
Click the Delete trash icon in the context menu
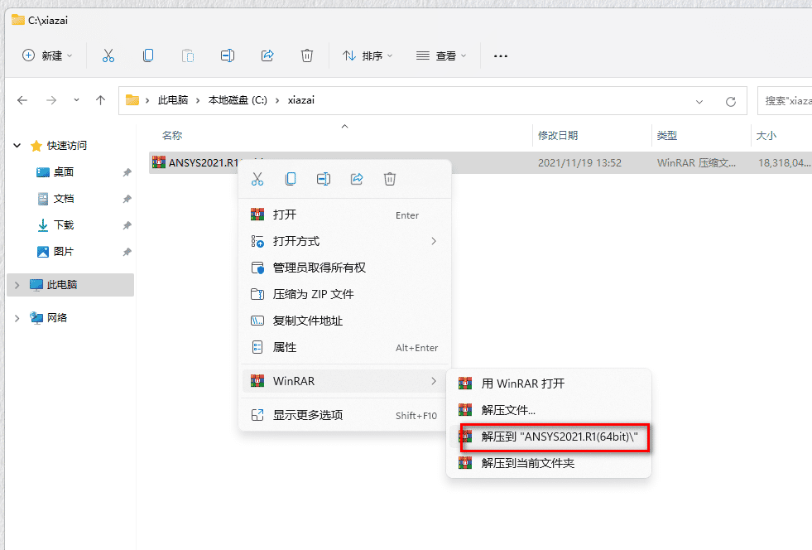[x=390, y=179]
